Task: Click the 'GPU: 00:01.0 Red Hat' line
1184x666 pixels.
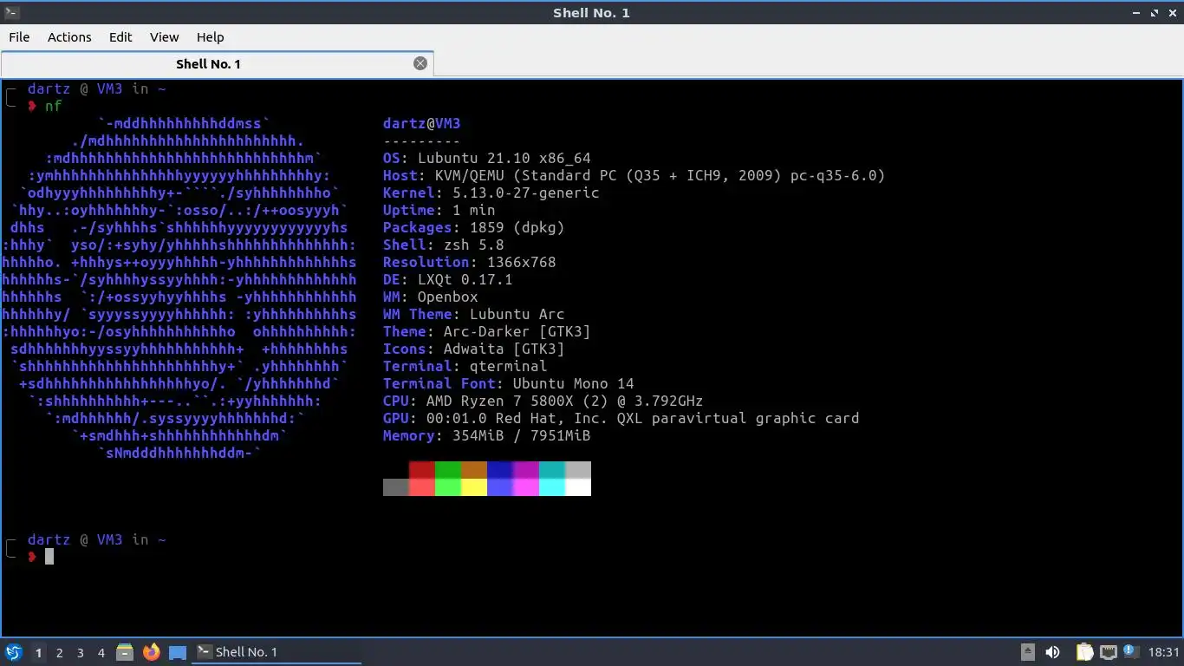Action: [621, 418]
